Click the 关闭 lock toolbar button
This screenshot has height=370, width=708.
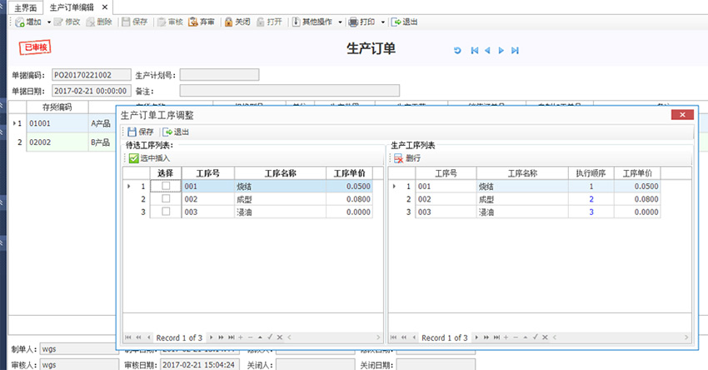[x=237, y=22]
